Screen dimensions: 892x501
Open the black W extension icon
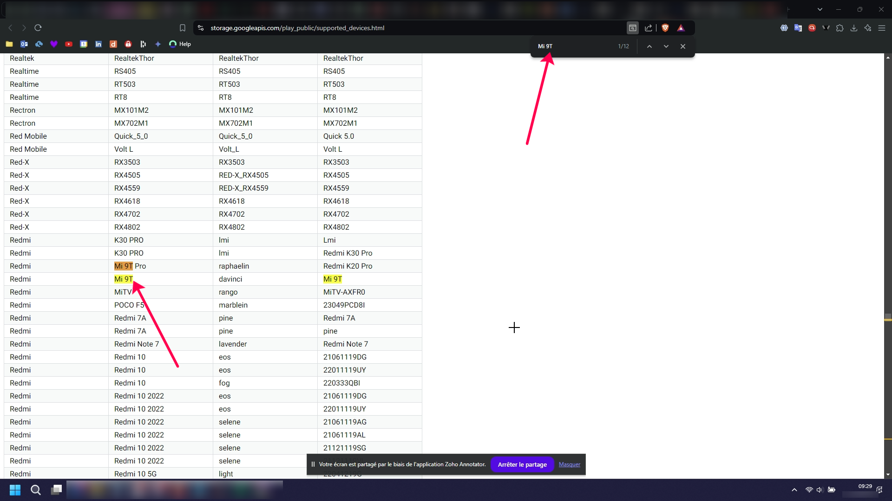(x=826, y=28)
